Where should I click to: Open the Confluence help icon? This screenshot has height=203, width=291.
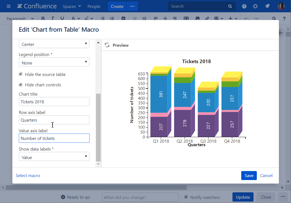[x=244, y=6]
